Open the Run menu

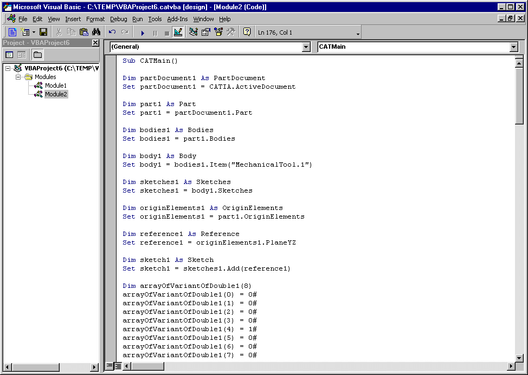(x=137, y=19)
